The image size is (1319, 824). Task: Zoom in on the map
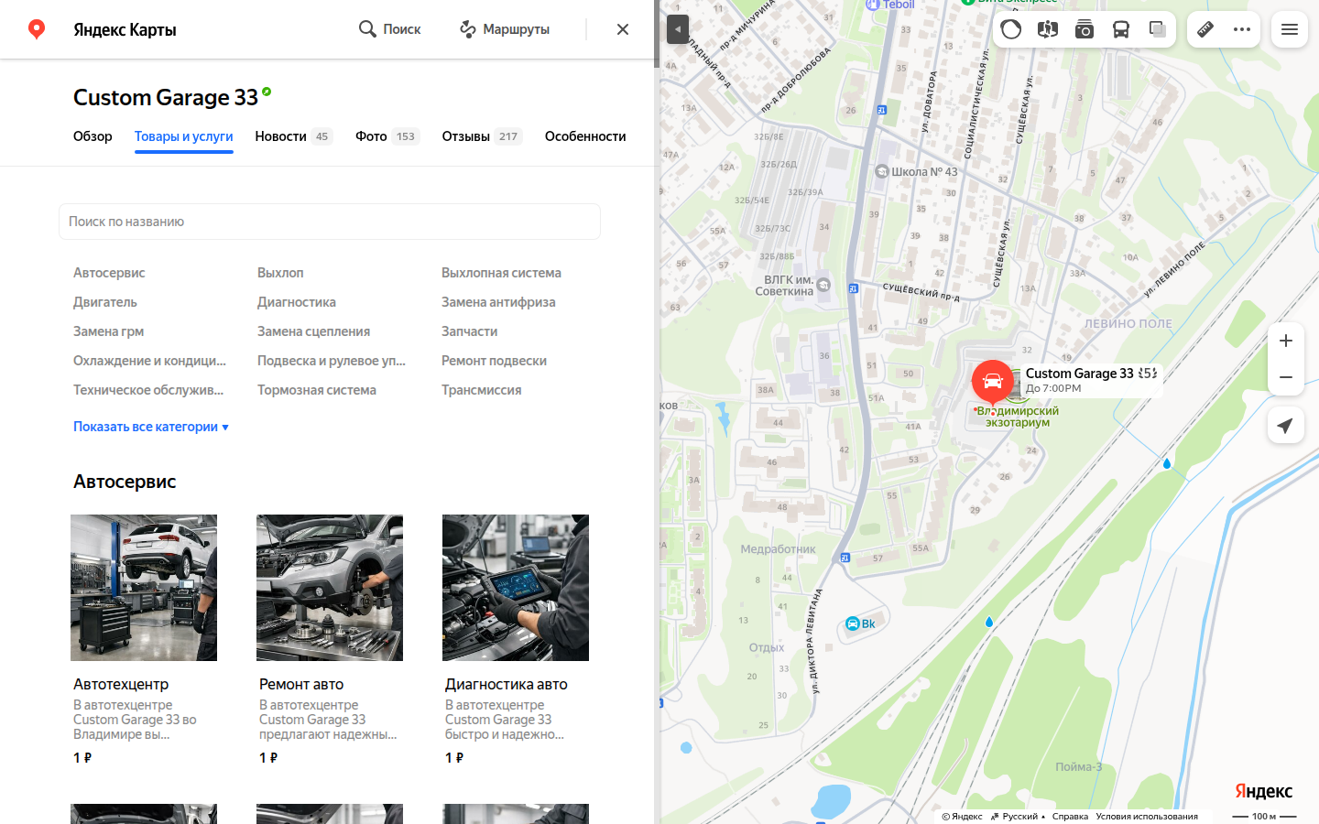1286,341
